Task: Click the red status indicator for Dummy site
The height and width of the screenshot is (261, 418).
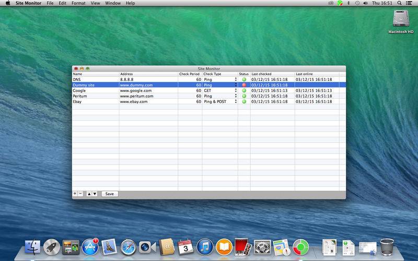Action: tap(244, 85)
